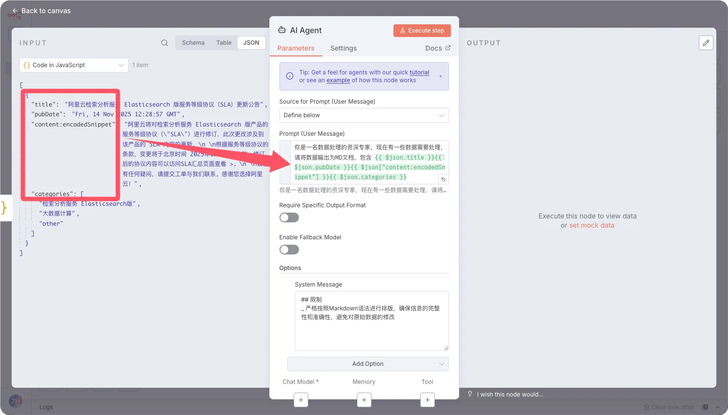Click the Back to canvas arrow
The height and width of the screenshot is (415, 728).
point(15,11)
